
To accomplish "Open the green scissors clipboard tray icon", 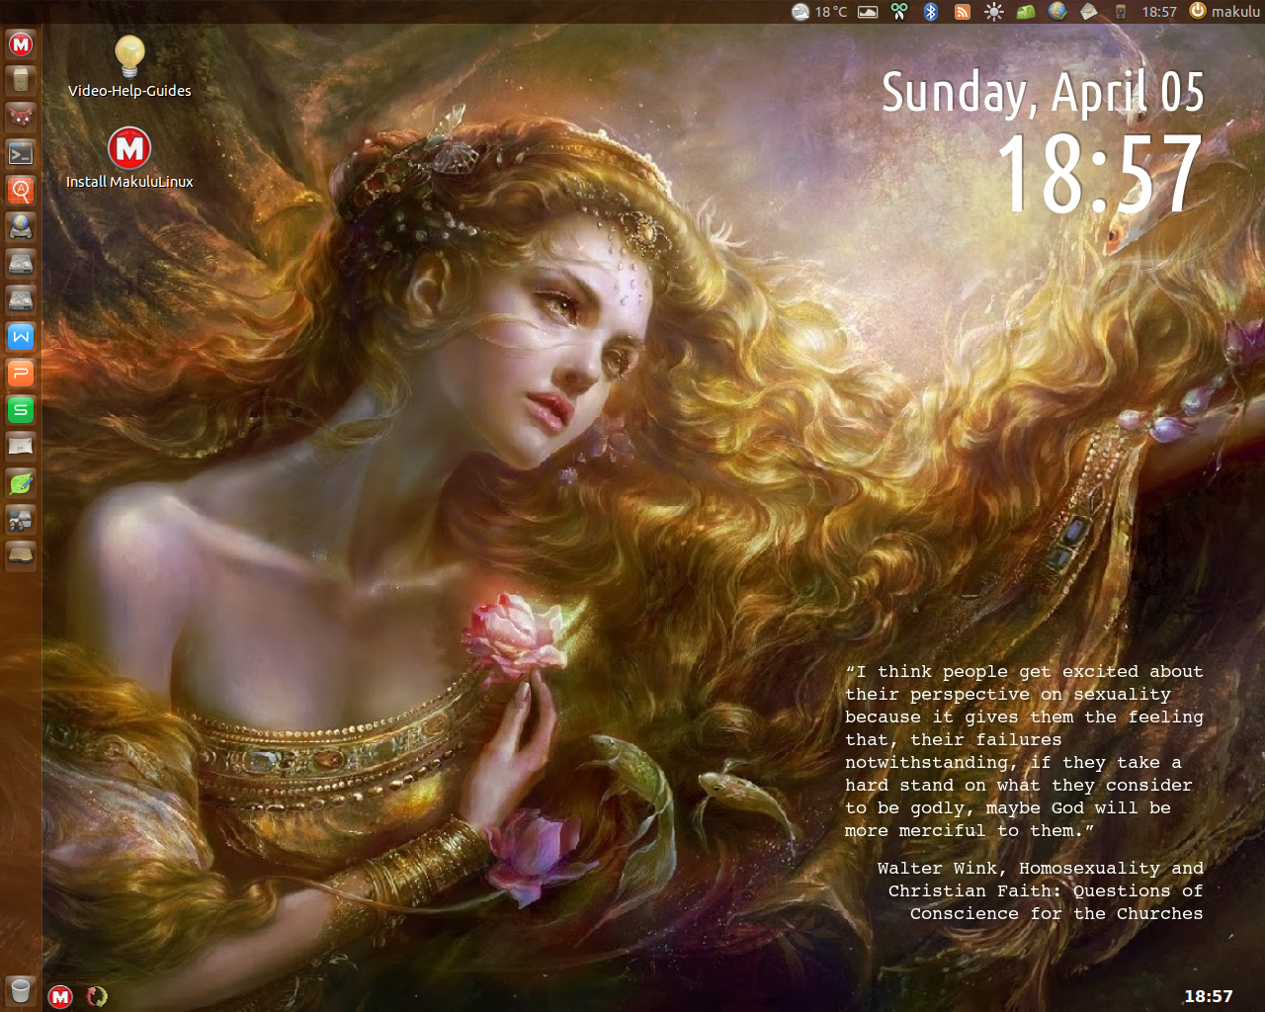I will (899, 12).
